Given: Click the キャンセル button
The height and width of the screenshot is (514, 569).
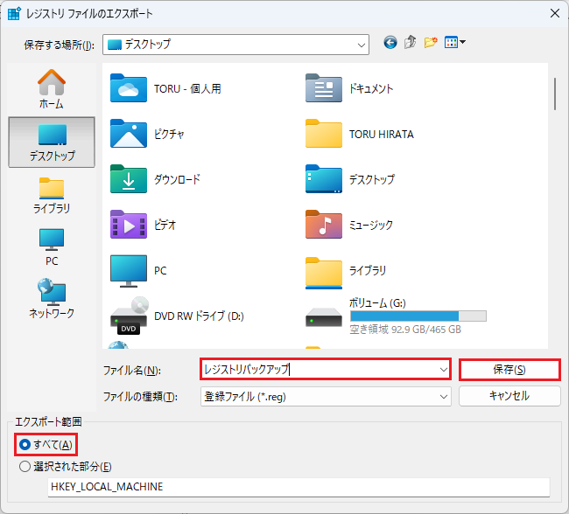Looking at the screenshot, I should (509, 396).
